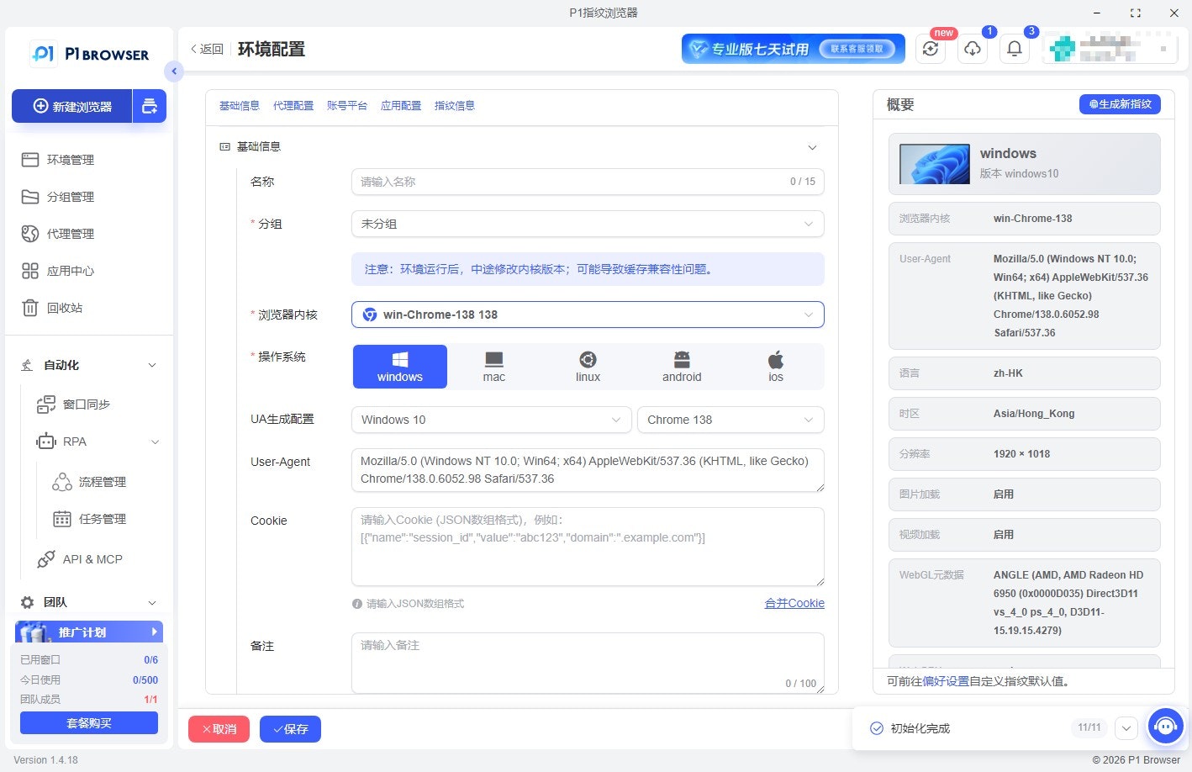Click the notification bell showing 3 alerts

(x=1015, y=48)
